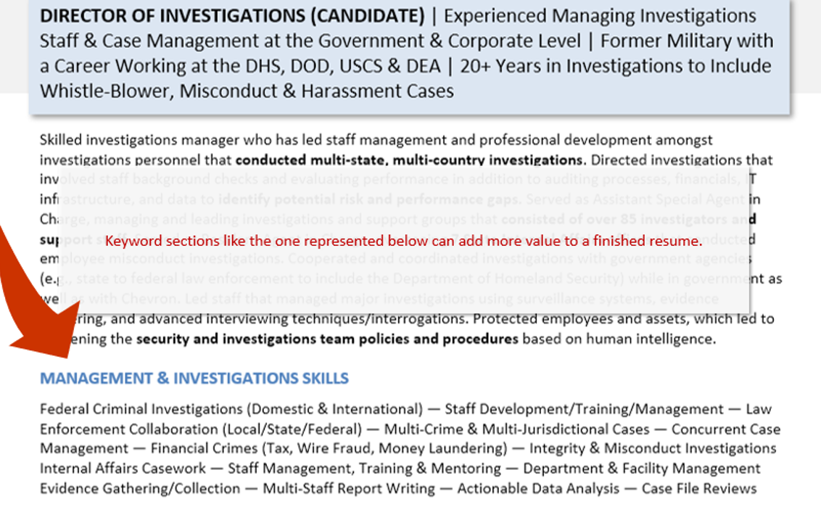The width and height of the screenshot is (821, 515).
Task: Click the 'Director of Investigations (Candidate)' title
Action: pyautogui.click(x=233, y=16)
